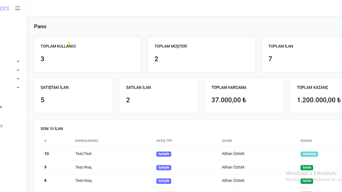The width and height of the screenshot is (342, 192).
Task: Click Alihan Öztürk in row 8
Action: click(233, 180)
